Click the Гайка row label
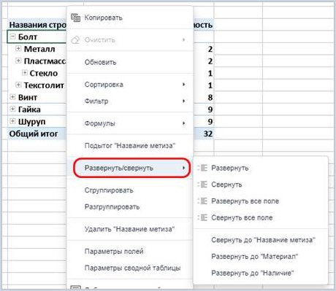This screenshot has height=291, width=336. click(x=29, y=109)
